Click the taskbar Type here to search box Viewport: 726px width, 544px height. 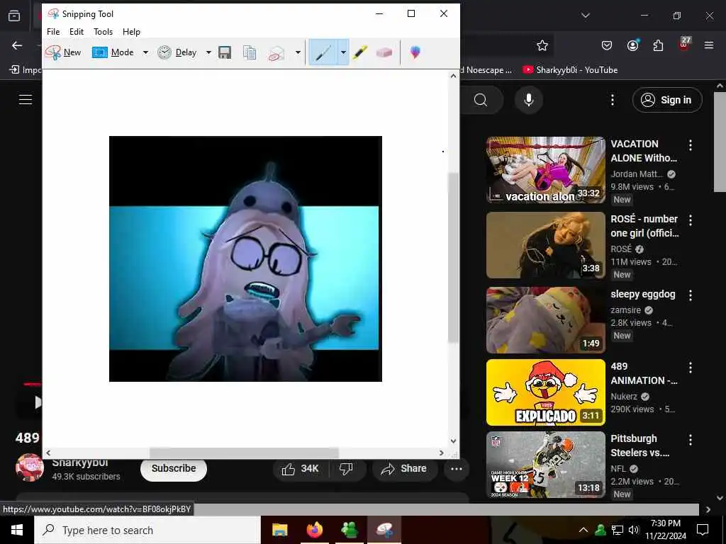(147, 530)
